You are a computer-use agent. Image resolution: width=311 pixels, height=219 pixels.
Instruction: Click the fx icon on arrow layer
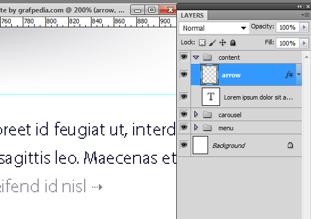(289, 75)
